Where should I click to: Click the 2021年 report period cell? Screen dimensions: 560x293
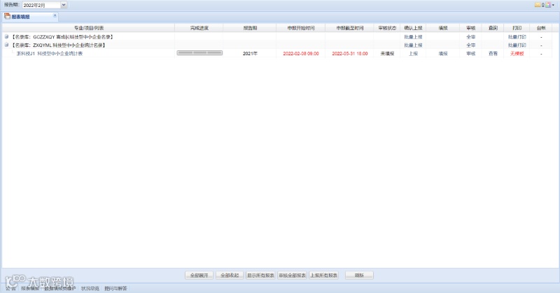[x=250, y=54]
